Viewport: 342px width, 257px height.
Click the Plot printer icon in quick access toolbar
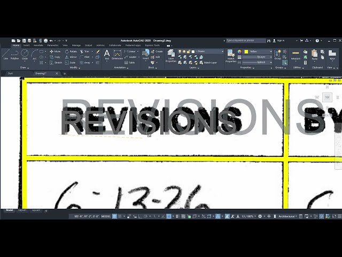[45, 41]
